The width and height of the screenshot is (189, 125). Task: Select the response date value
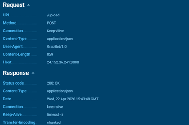pyautogui.click(x=73, y=99)
